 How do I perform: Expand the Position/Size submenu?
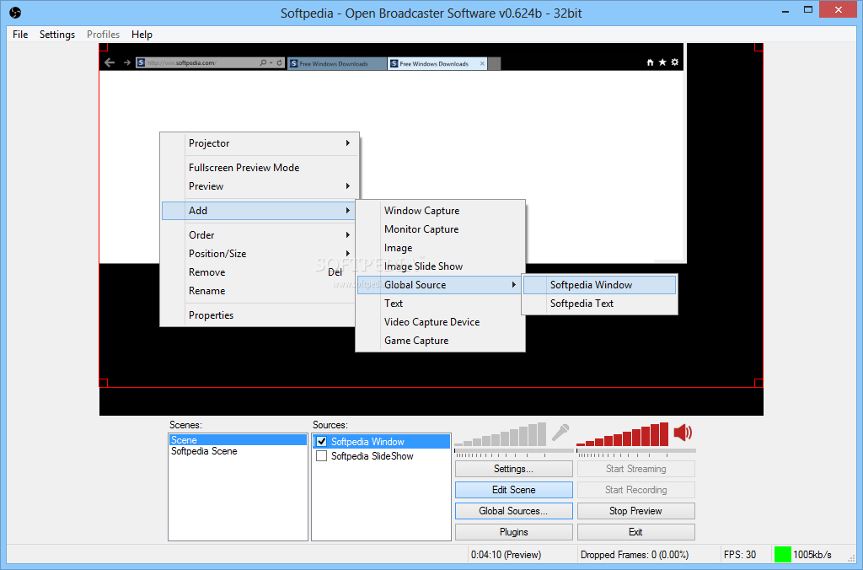tap(260, 254)
